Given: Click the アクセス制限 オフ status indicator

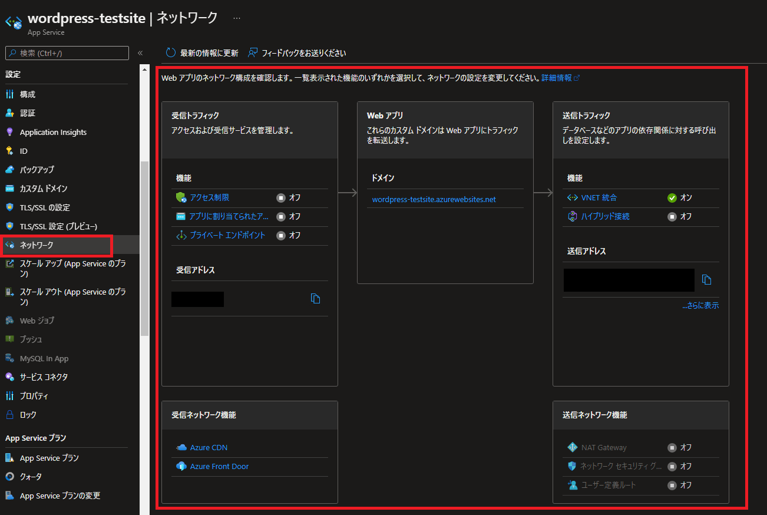Looking at the screenshot, I should pyautogui.click(x=289, y=197).
